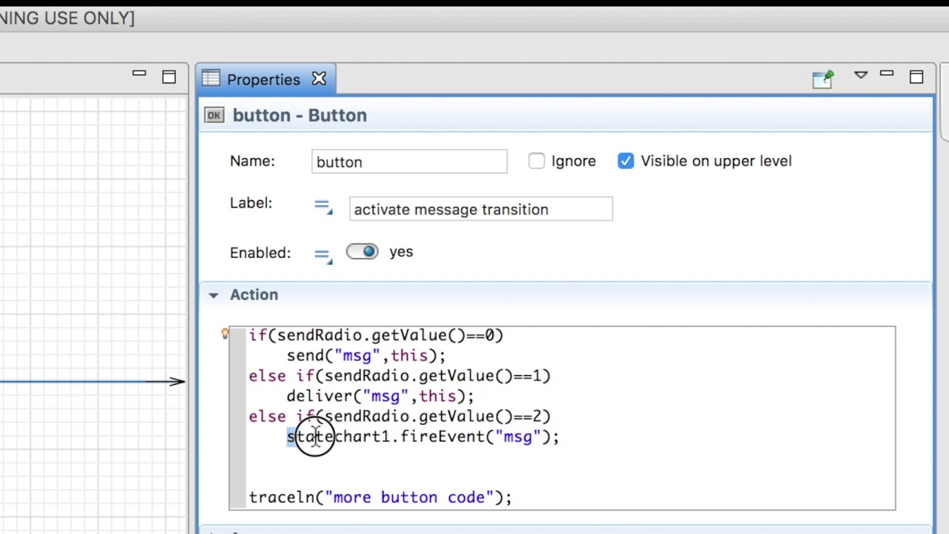
Task: Click the static/dynamic switch icon beside Label
Action: [323, 207]
